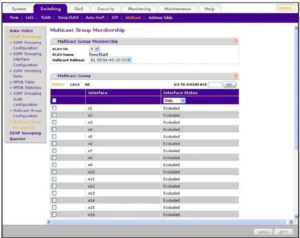Viewport: 300px width, 238px height.
Task: Click the CANCEL button
Action: (263, 232)
